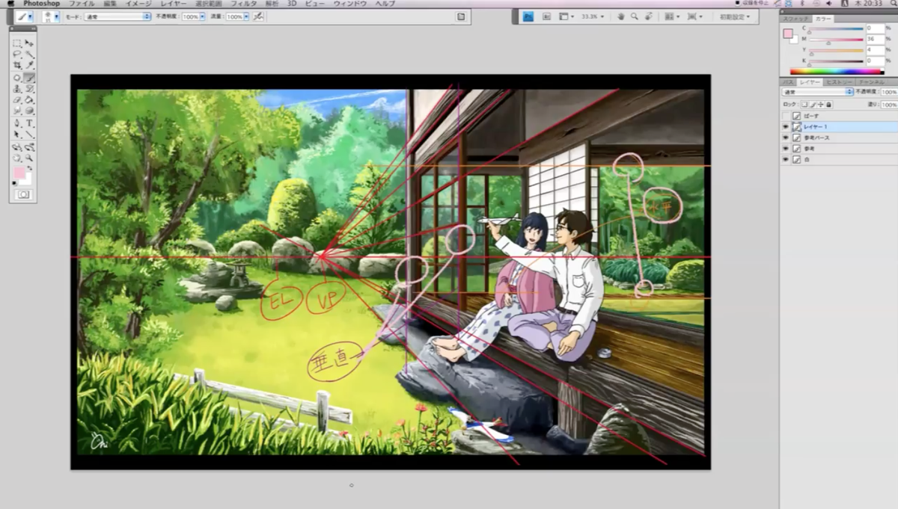Select the Pen tool
The width and height of the screenshot is (898, 509).
(17, 123)
